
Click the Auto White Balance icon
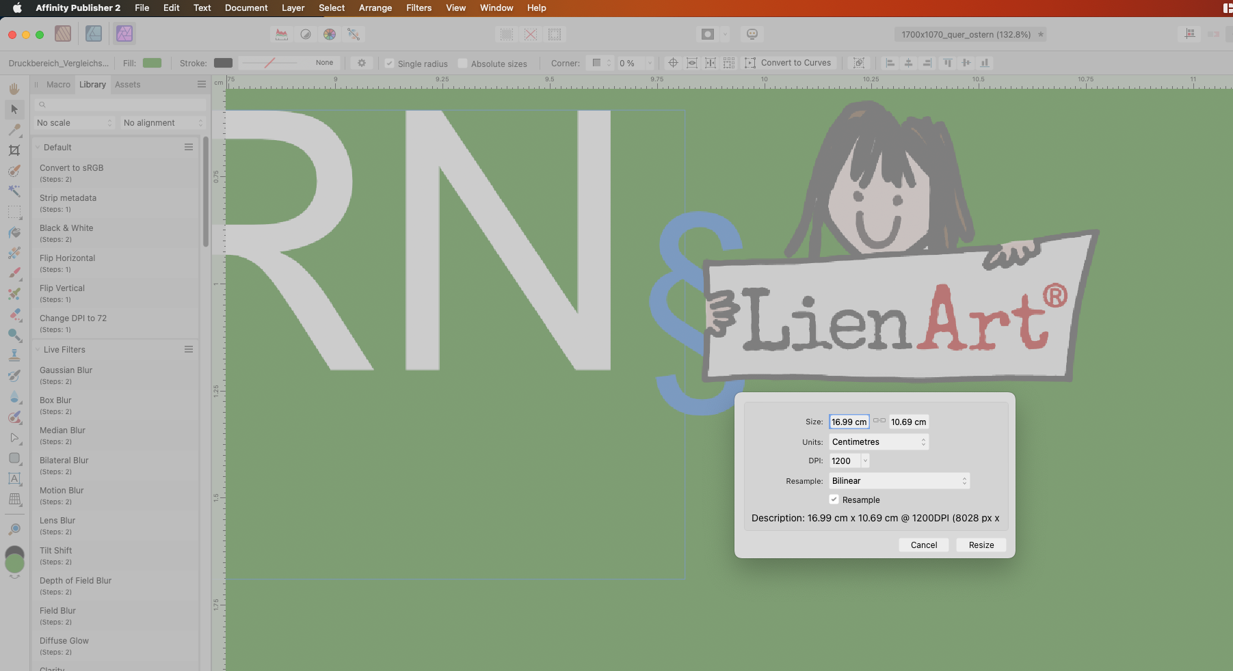pyautogui.click(x=354, y=34)
